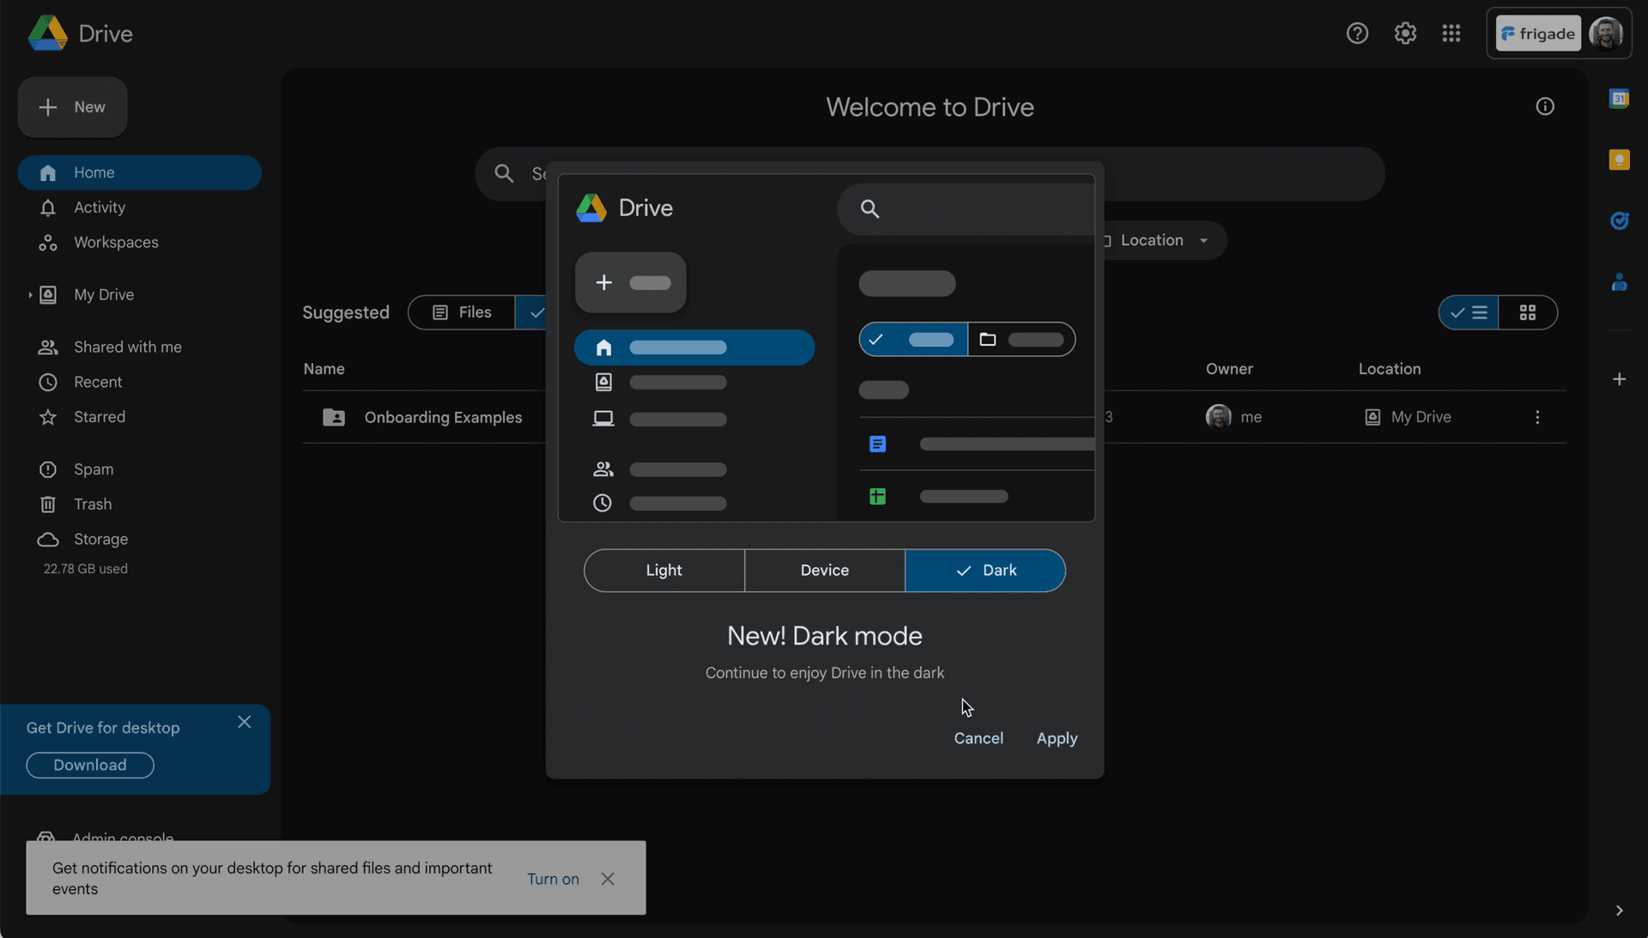Viewport: 1648px width, 938px height.
Task: Open more actions for Onboarding Examples
Action: (x=1537, y=417)
